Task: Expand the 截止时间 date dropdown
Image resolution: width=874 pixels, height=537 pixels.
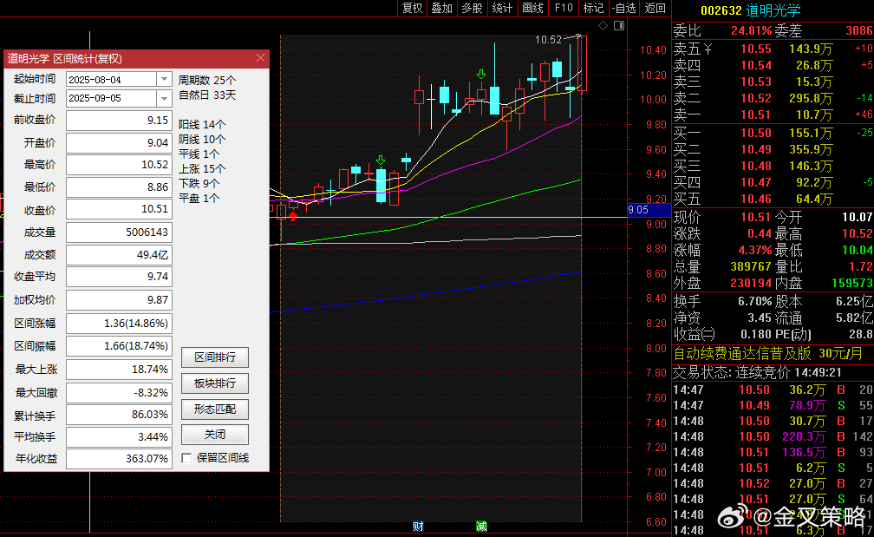Action: (164, 99)
